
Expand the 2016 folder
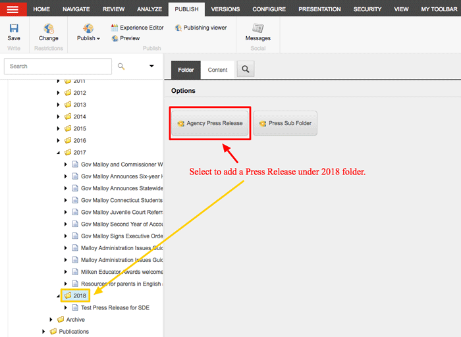[58, 141]
